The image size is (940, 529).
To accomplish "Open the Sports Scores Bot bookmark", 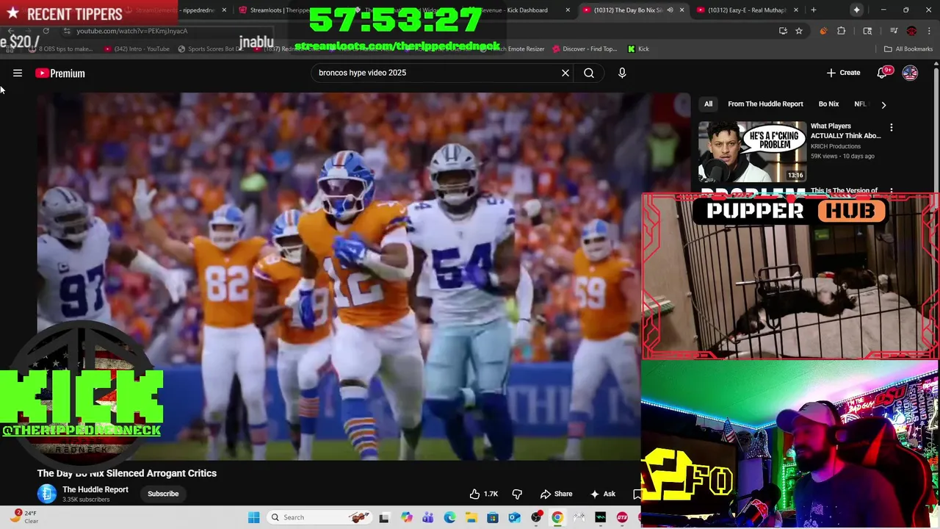I will click(210, 49).
